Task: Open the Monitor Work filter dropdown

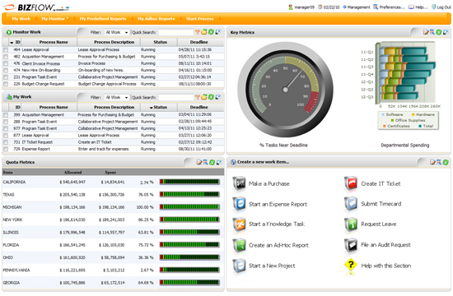Action: pos(117,32)
